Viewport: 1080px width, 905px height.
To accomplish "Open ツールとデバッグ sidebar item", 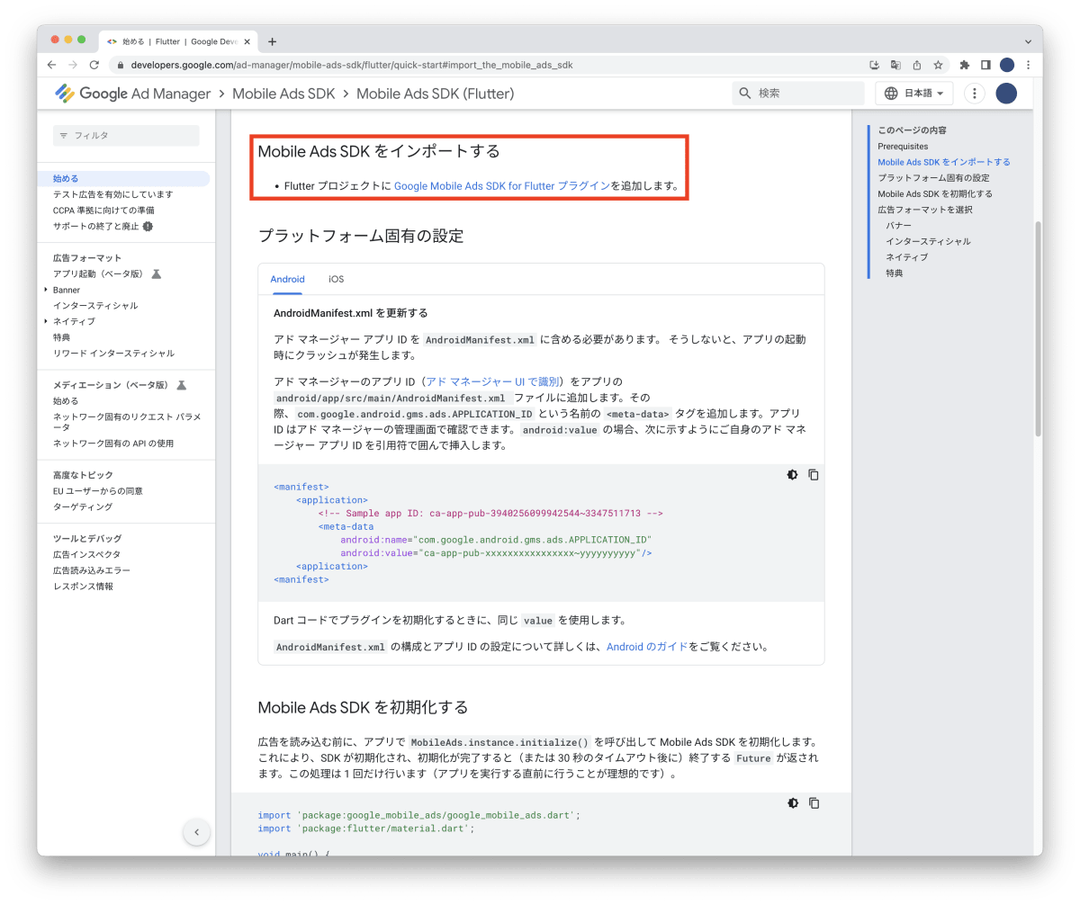I will (87, 539).
